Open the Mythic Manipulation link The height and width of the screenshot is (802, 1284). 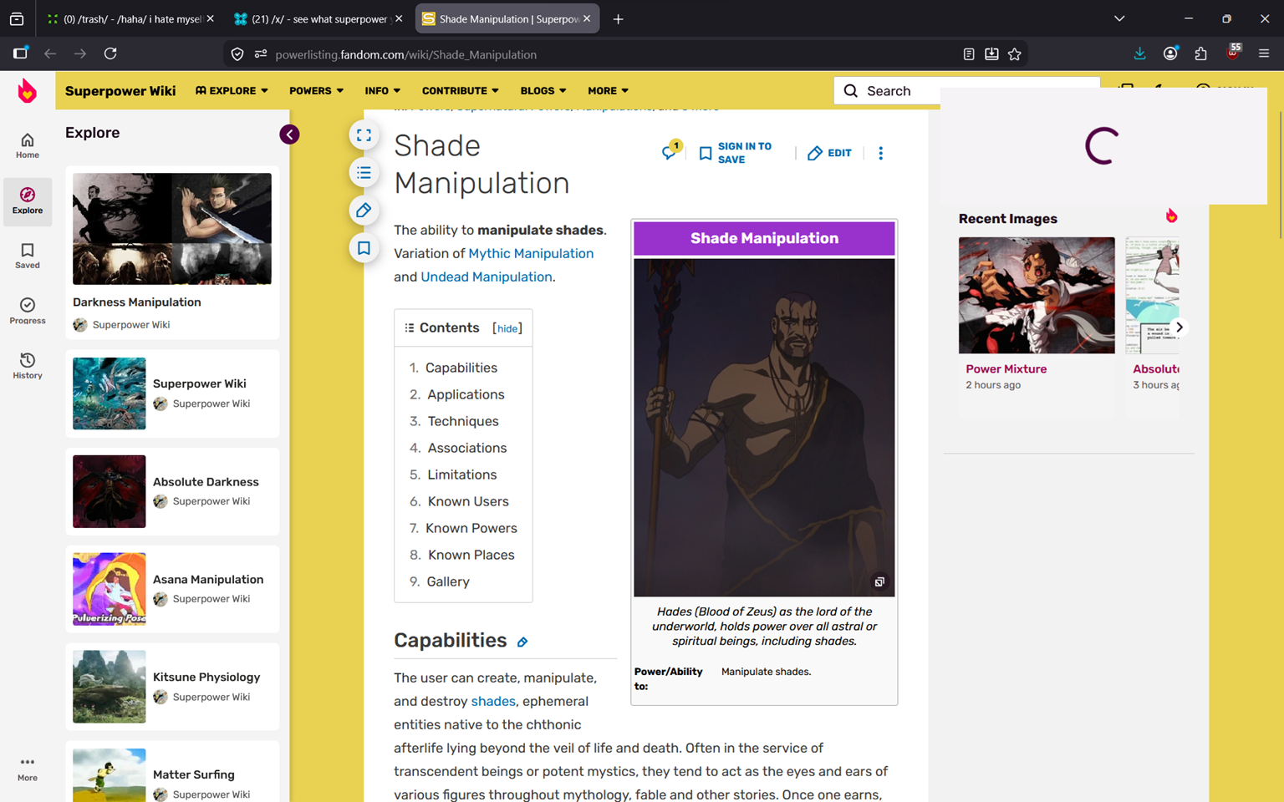click(x=531, y=253)
